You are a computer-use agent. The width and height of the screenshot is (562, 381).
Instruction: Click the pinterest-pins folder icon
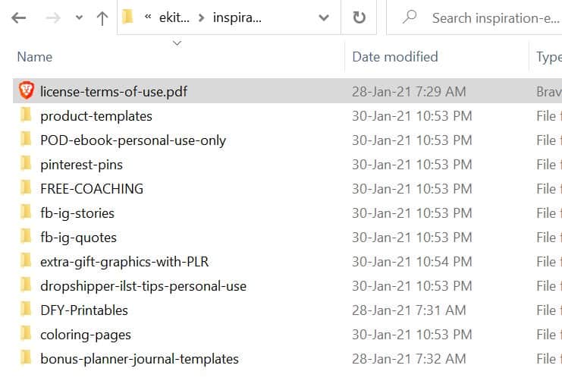pyautogui.click(x=26, y=163)
